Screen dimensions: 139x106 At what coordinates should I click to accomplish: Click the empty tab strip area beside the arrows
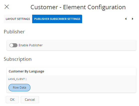coord(103,19)
